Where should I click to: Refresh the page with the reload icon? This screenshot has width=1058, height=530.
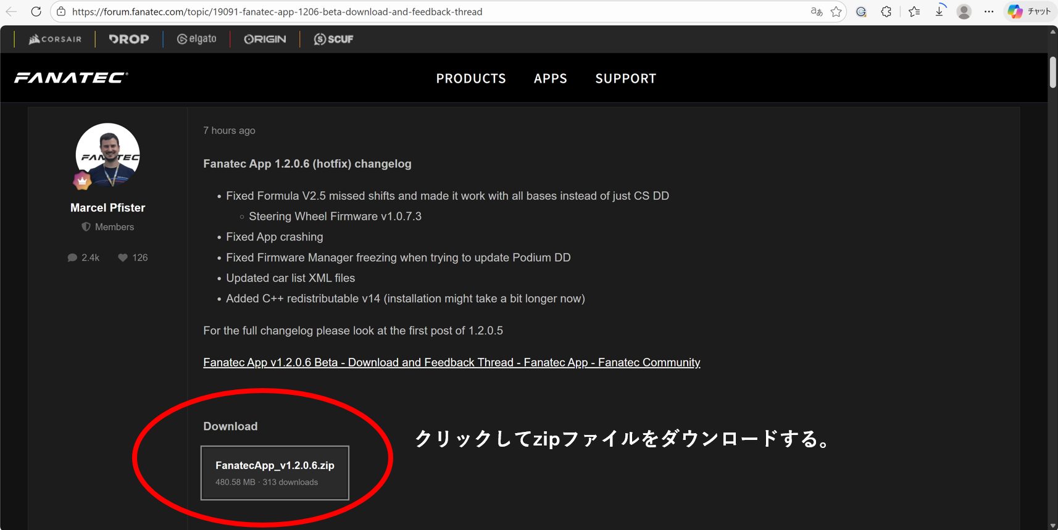point(36,12)
